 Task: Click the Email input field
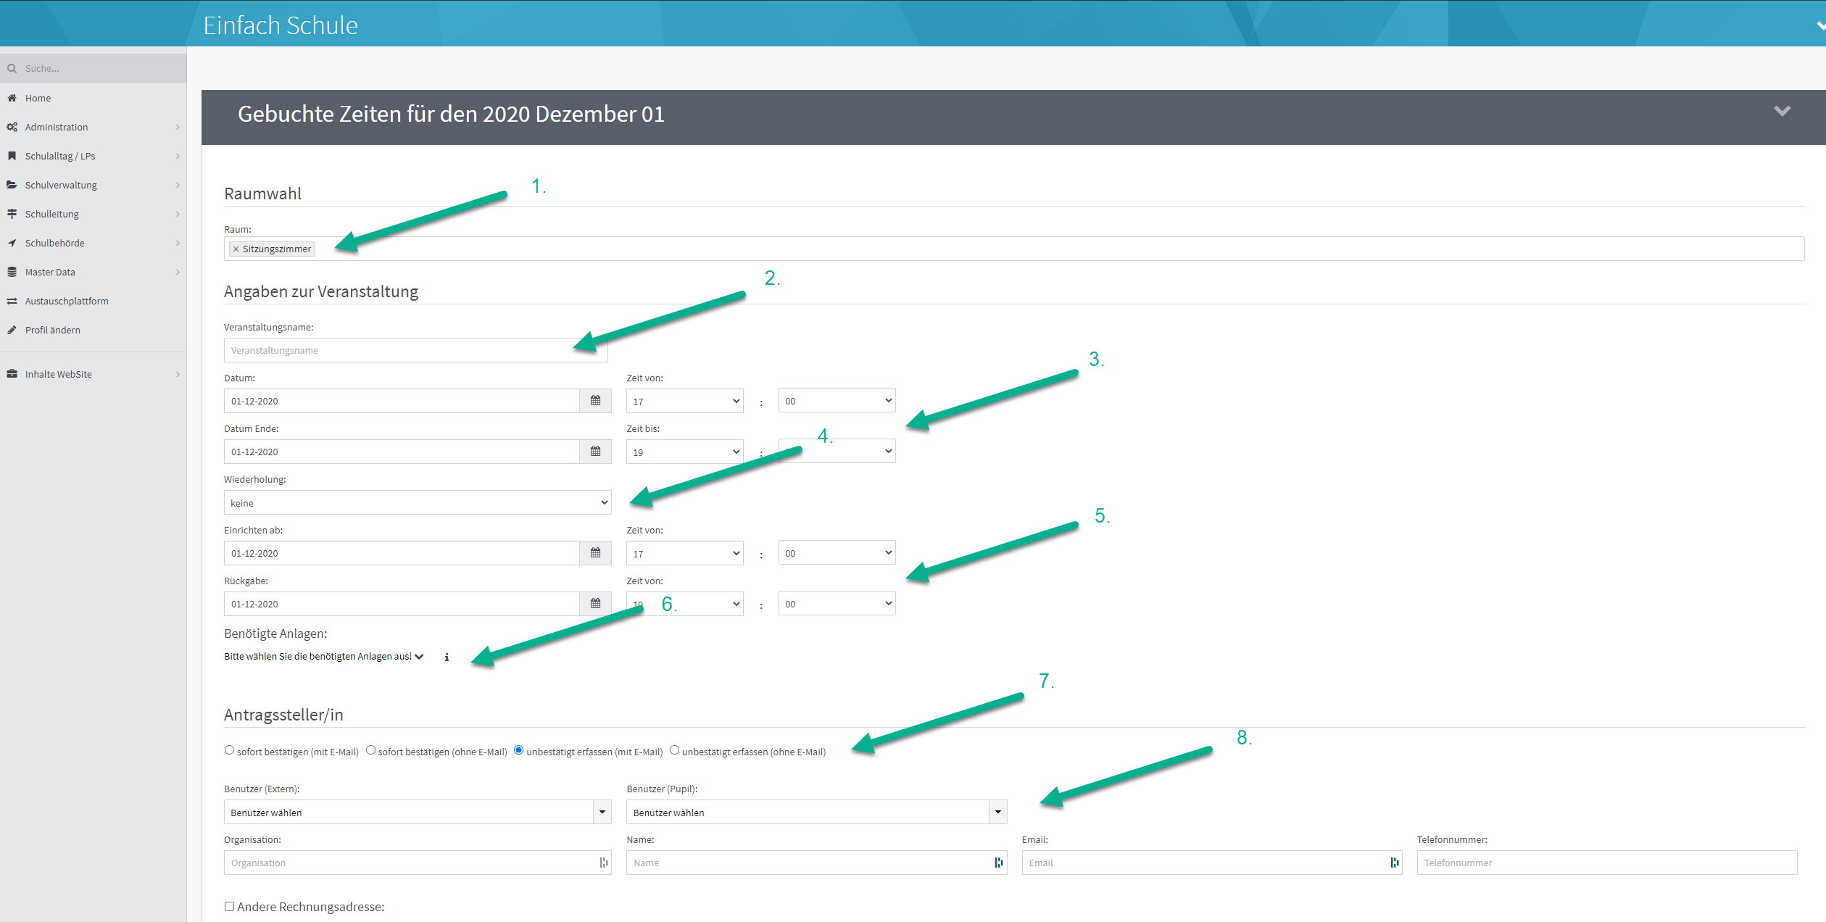coord(1212,863)
